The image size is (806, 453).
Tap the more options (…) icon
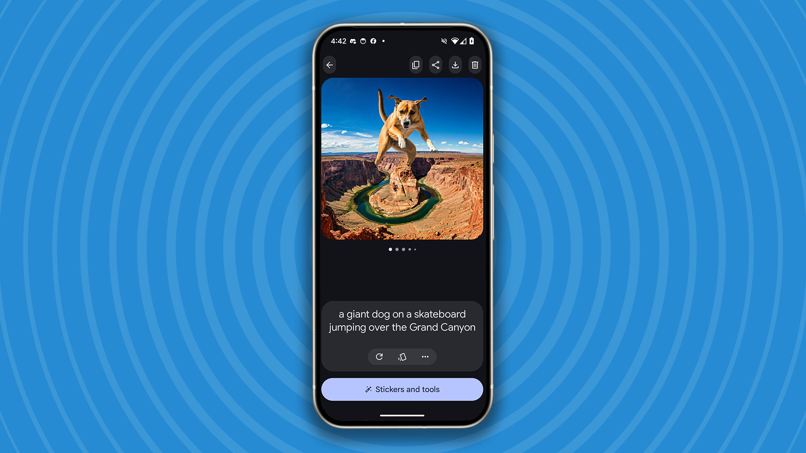tap(425, 357)
